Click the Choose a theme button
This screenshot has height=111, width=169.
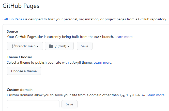[24, 71]
